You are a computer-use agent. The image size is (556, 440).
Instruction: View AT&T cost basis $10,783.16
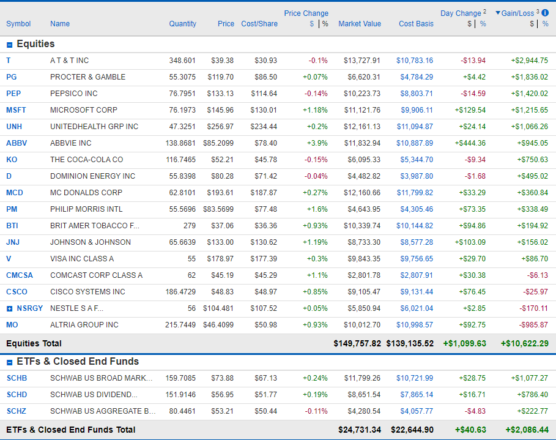coord(415,61)
